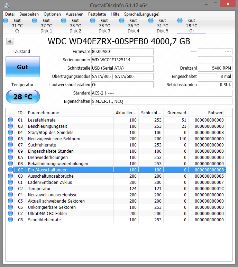Click the Standard field ACS-2
Screen dimensions: 238x267
click(162, 93)
